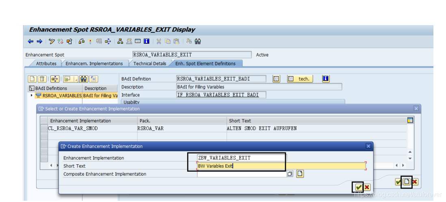446x202 pixels.
Task: Open value help for Composite Enhancement Implementation
Action: pos(290,174)
